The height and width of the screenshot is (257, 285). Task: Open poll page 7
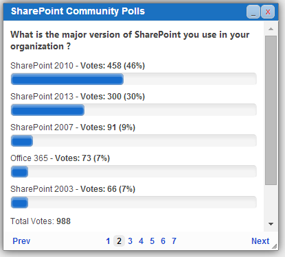click(x=174, y=241)
